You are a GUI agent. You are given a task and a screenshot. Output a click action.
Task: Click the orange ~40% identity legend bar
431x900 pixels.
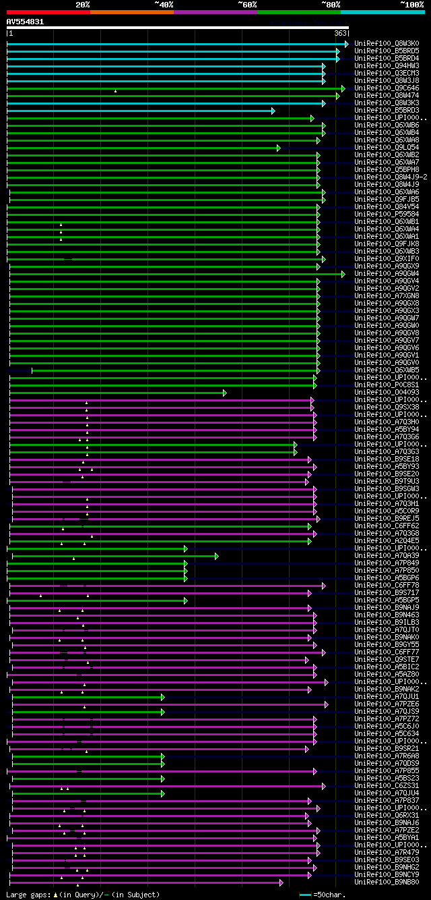pos(132,12)
